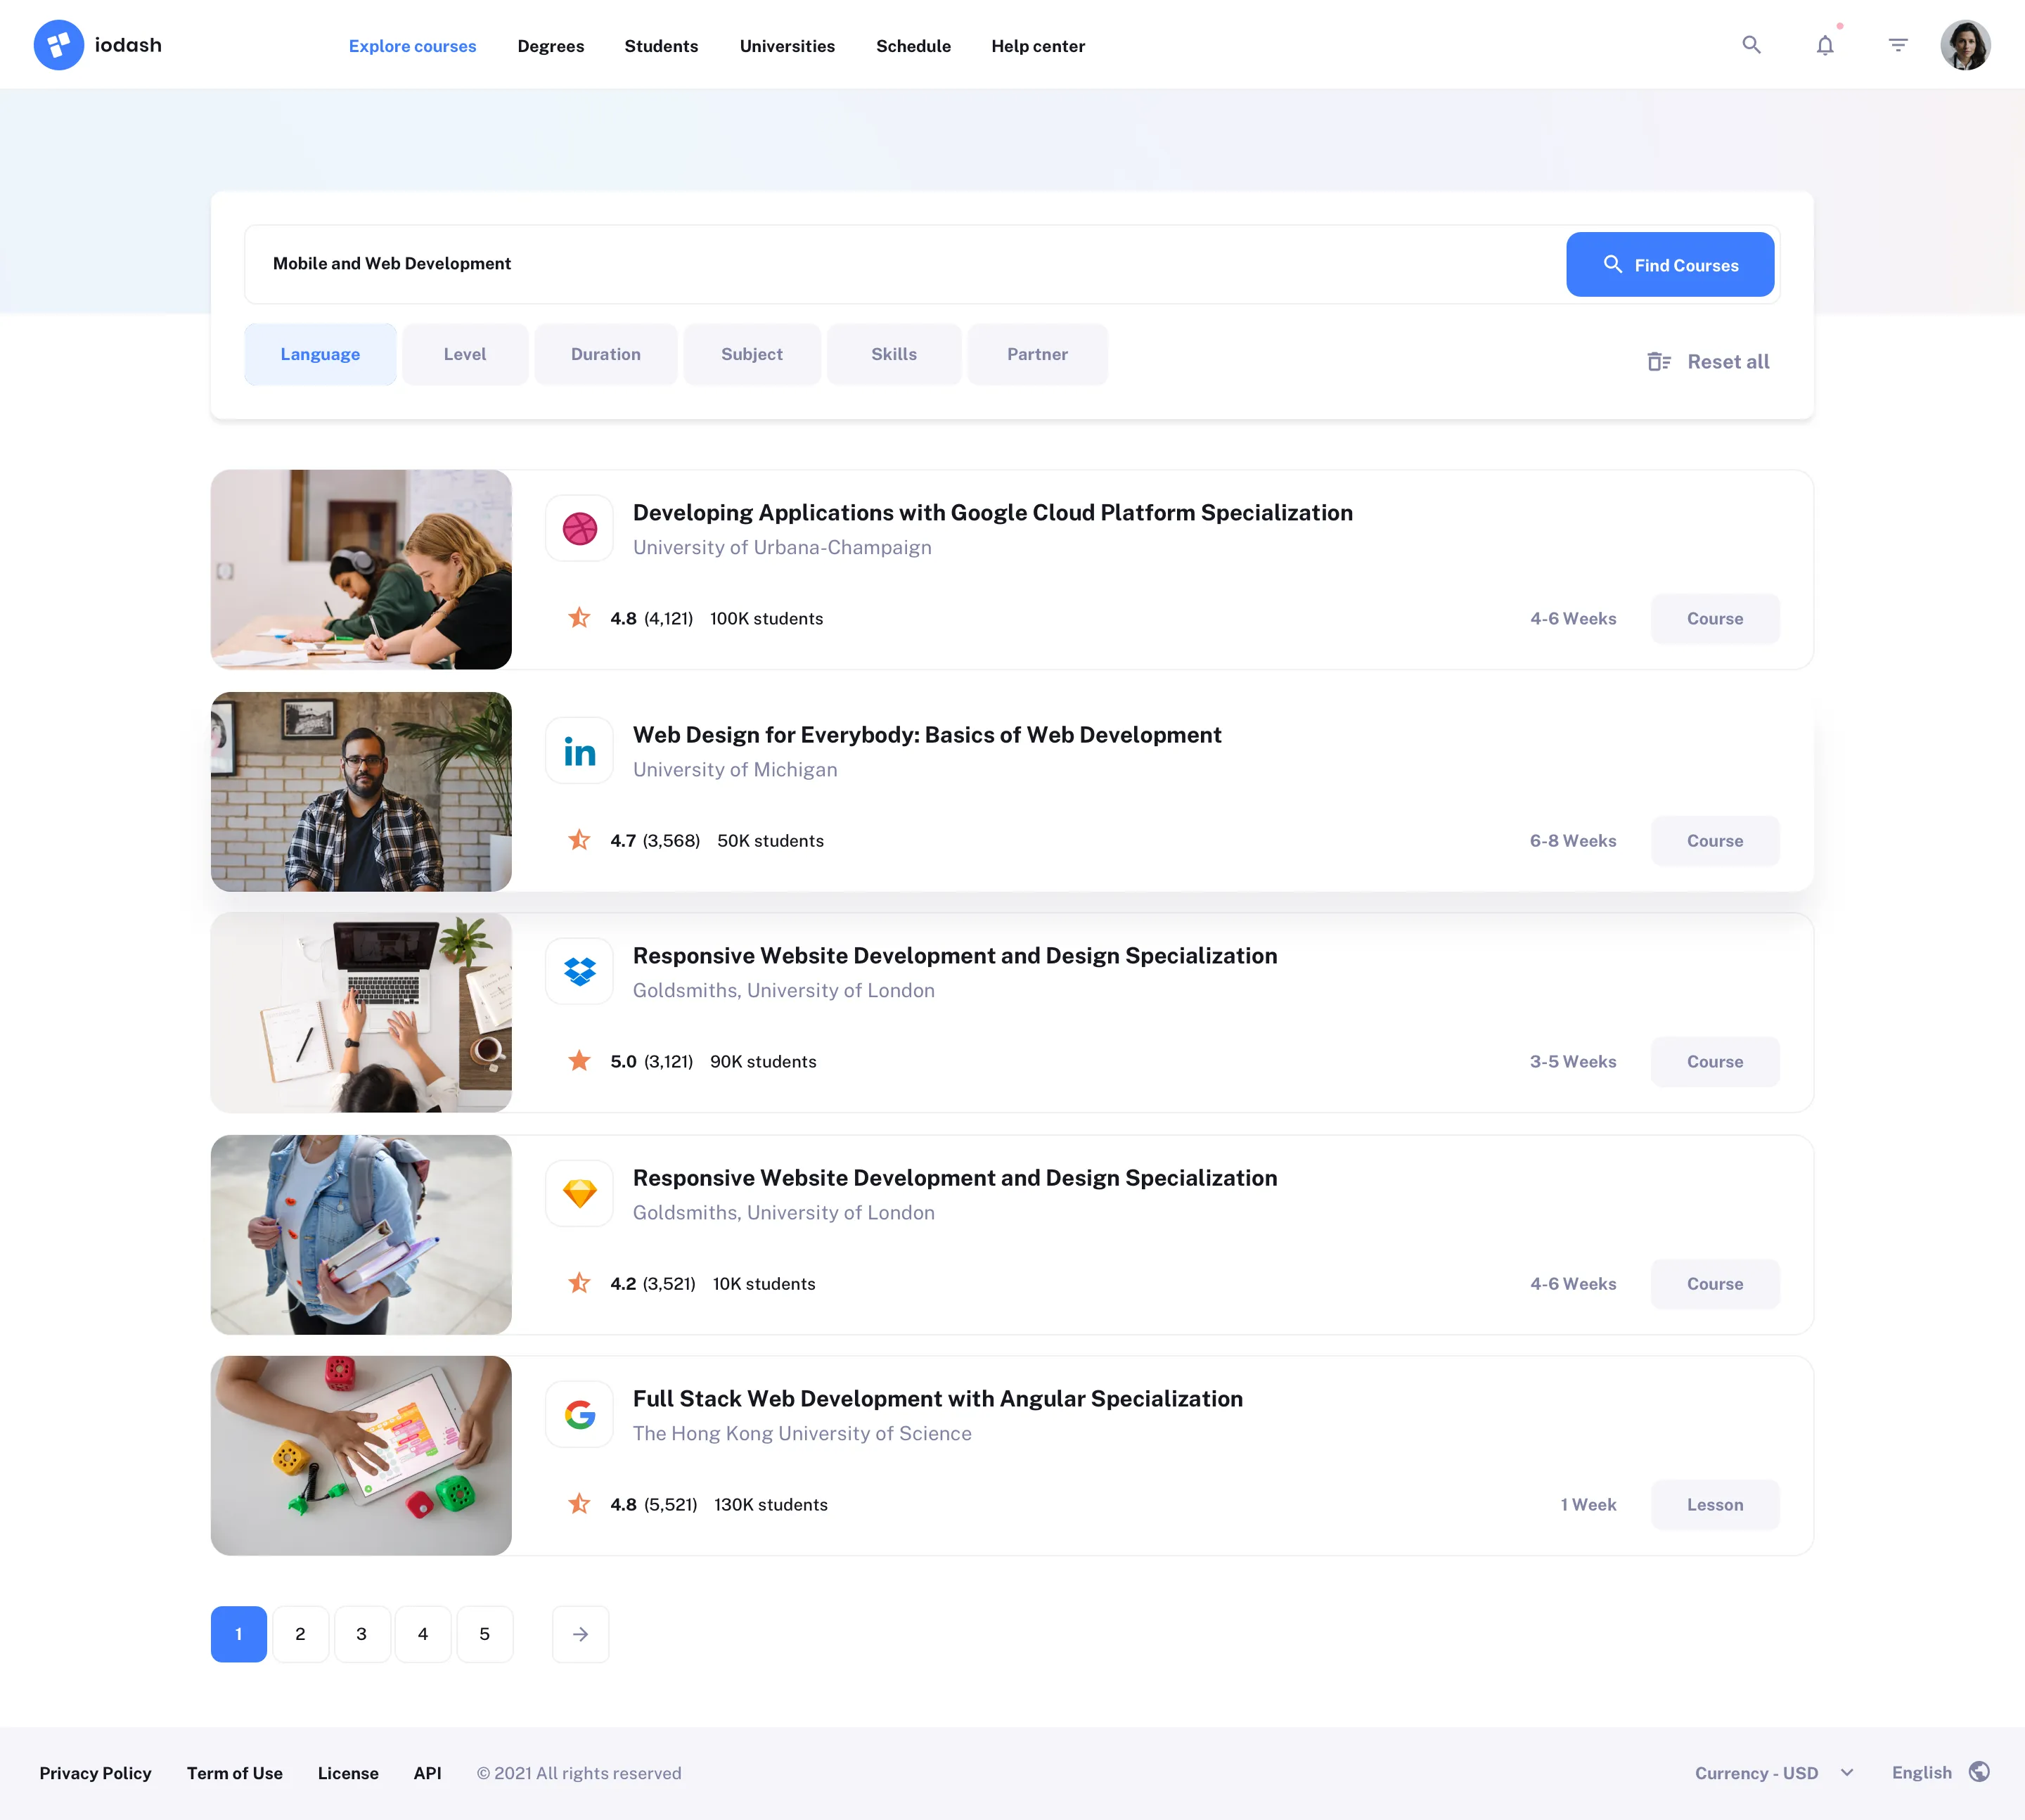
Task: Open the Currency - USD dropdown
Action: (x=1773, y=1772)
